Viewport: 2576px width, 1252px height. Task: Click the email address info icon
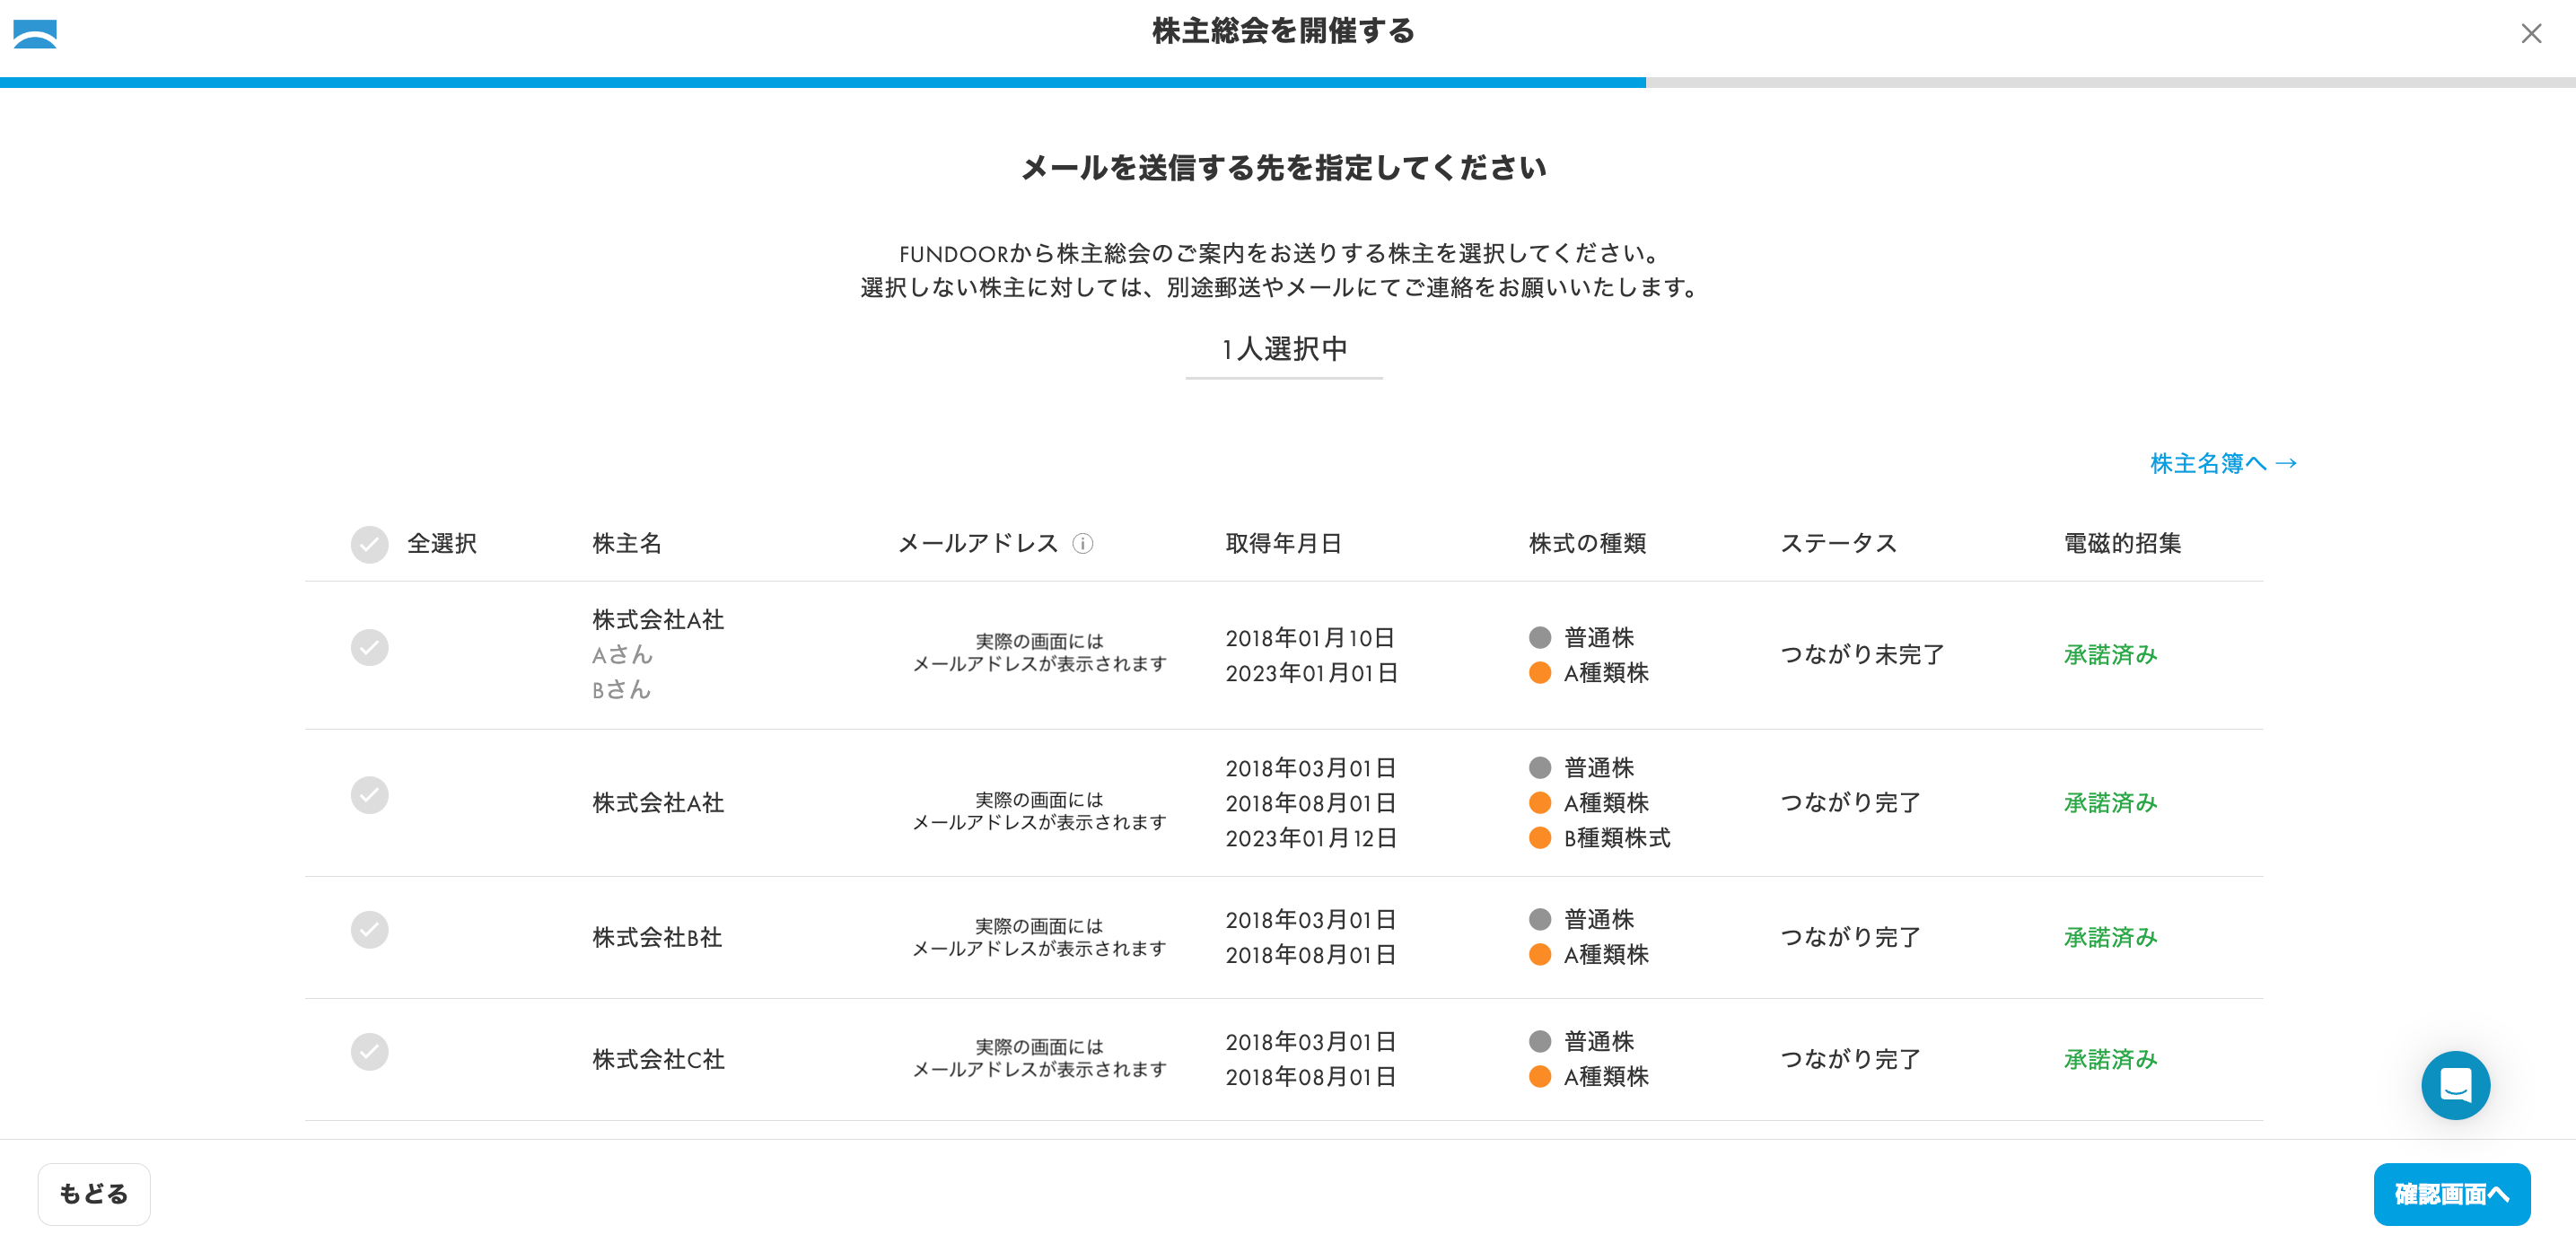click(1082, 543)
